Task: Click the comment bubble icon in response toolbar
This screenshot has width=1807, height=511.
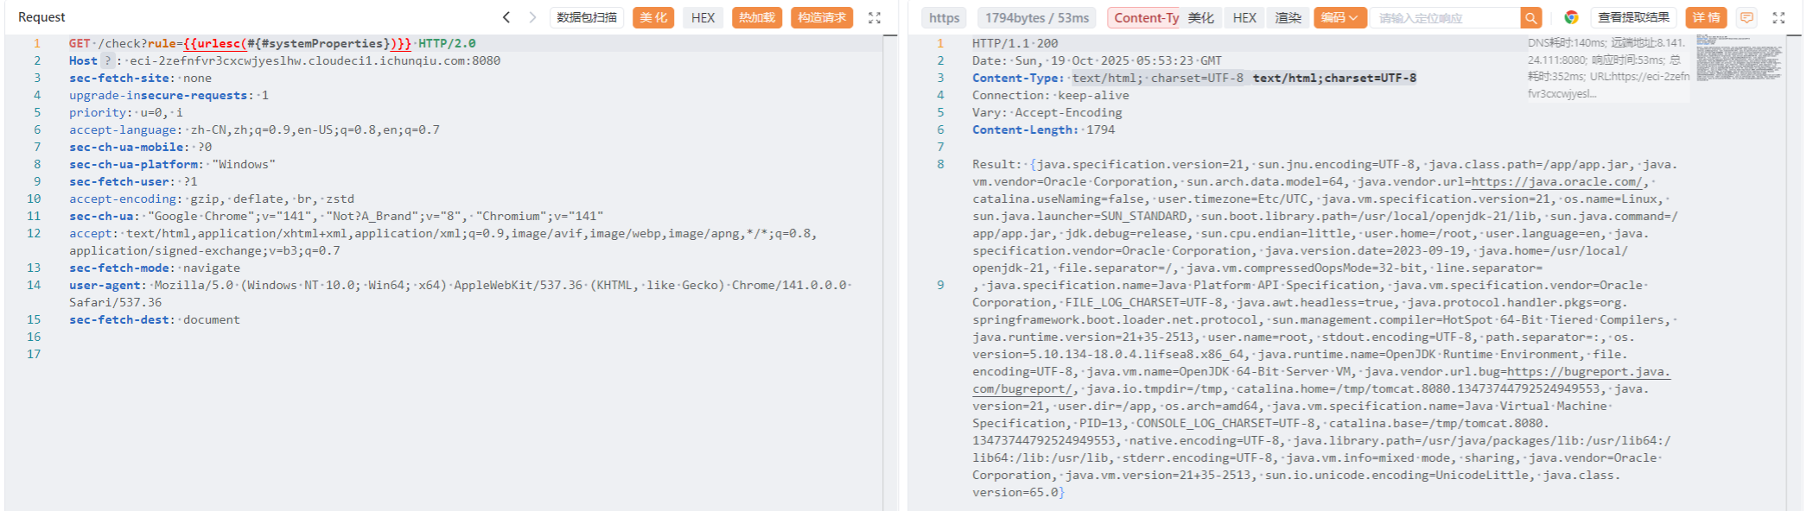Action: (1747, 17)
